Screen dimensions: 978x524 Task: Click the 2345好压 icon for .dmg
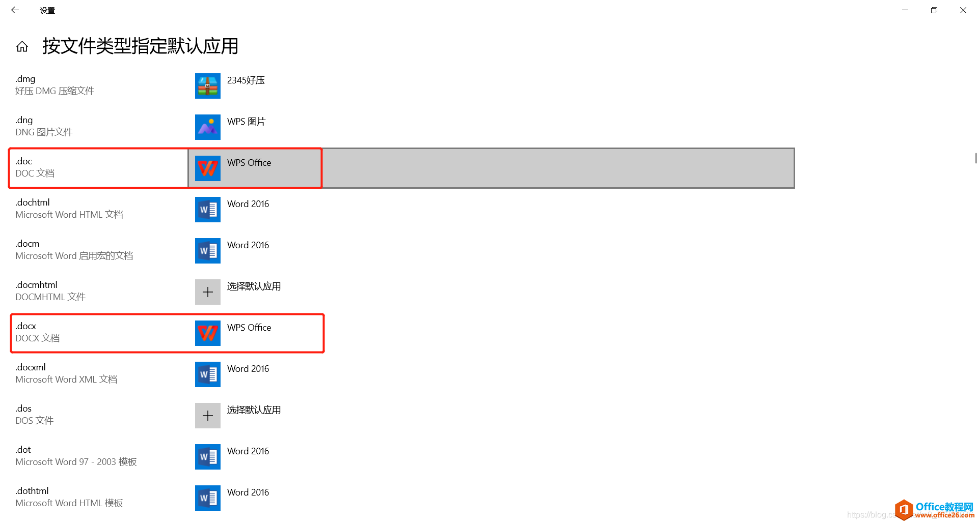tap(208, 86)
